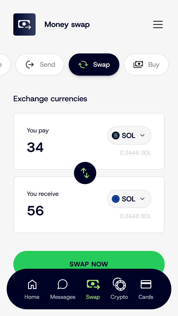Click the Solana logo on the pay currency

(x=115, y=135)
